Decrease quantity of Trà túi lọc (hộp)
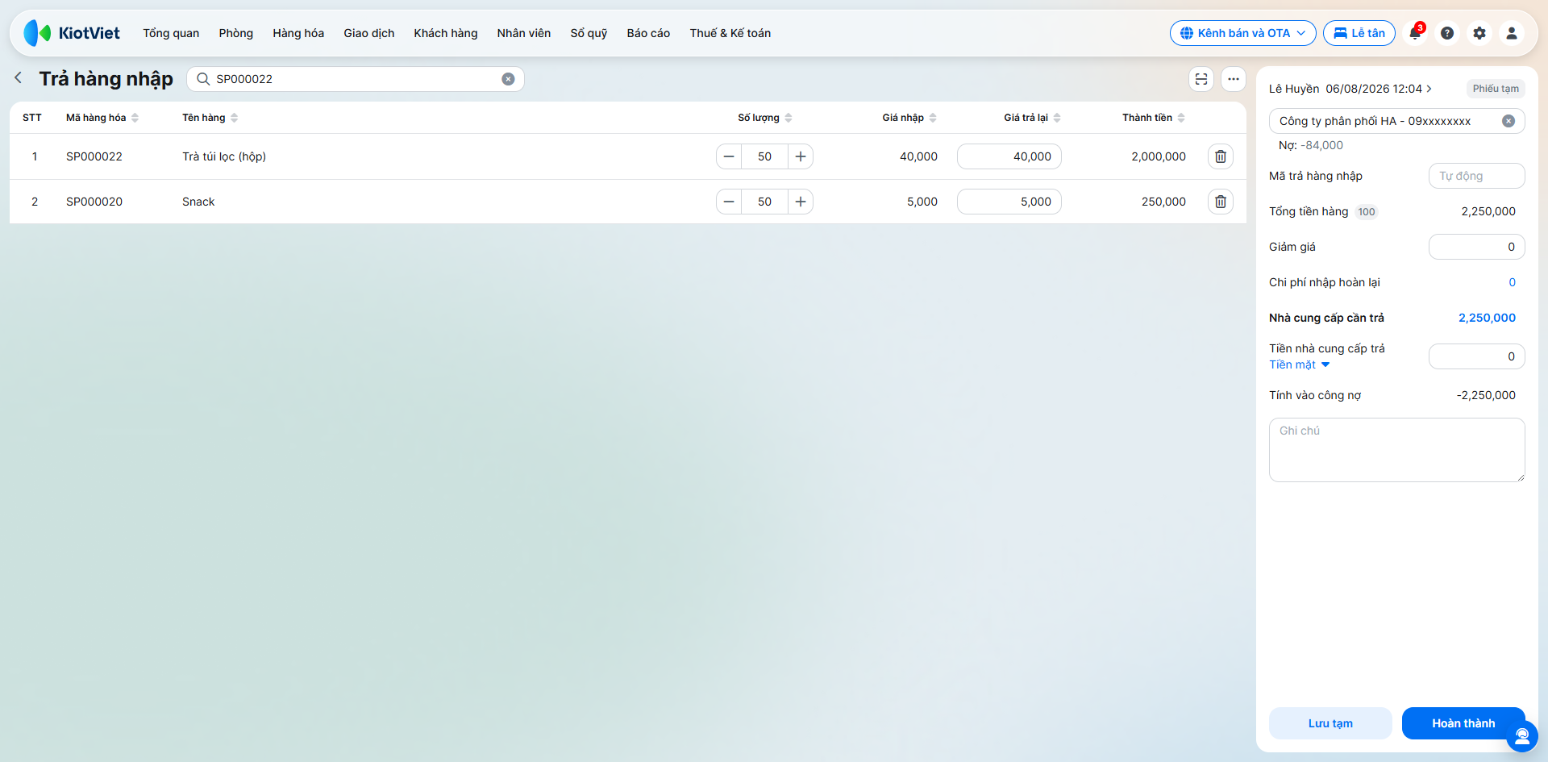Screen dimensions: 1548x762 coord(729,156)
